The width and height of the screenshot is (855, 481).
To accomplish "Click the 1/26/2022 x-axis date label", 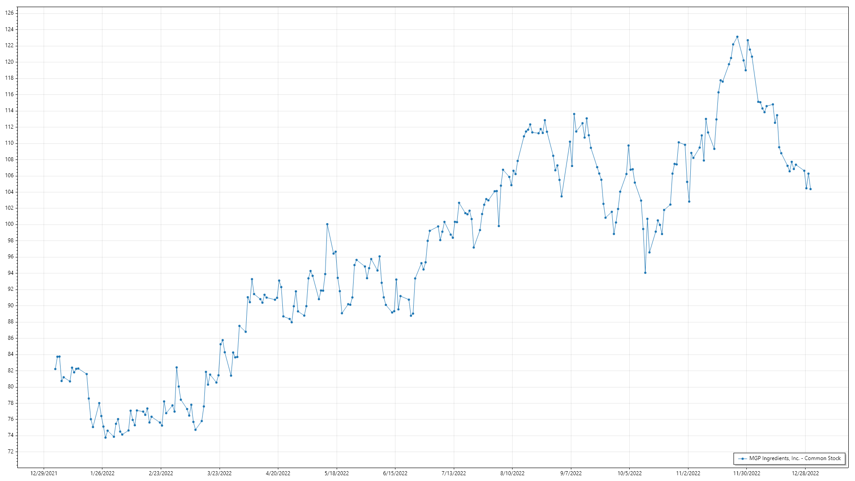I will (102, 473).
